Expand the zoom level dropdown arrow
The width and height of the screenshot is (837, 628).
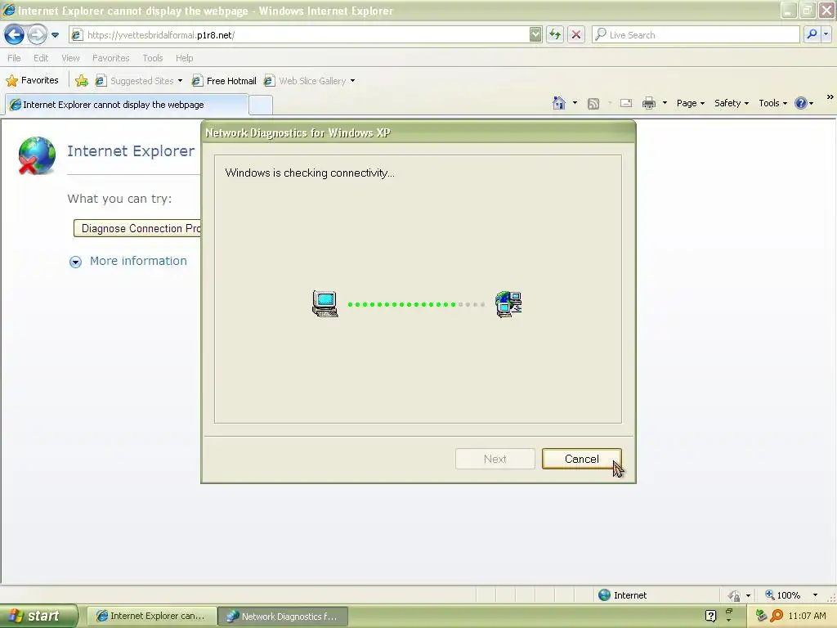point(815,595)
